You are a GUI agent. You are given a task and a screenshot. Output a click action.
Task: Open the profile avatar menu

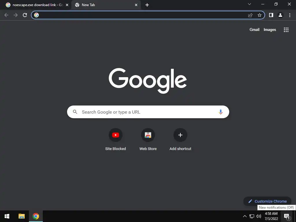(280, 15)
